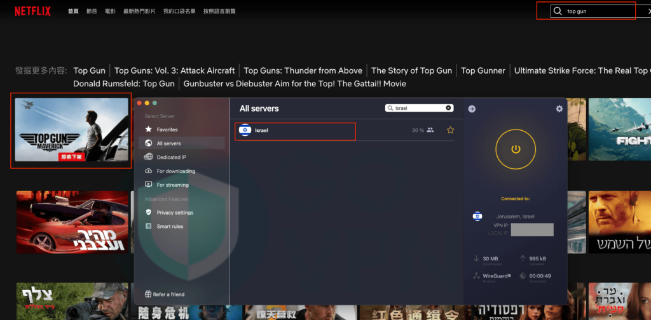Select 'Top Guns: Thunder from Above' suggestion
The width and height of the screenshot is (651, 320).
pos(303,70)
